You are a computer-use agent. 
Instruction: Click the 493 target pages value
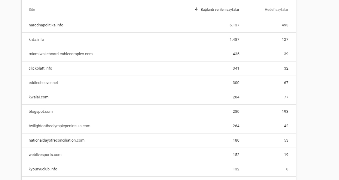285,25
